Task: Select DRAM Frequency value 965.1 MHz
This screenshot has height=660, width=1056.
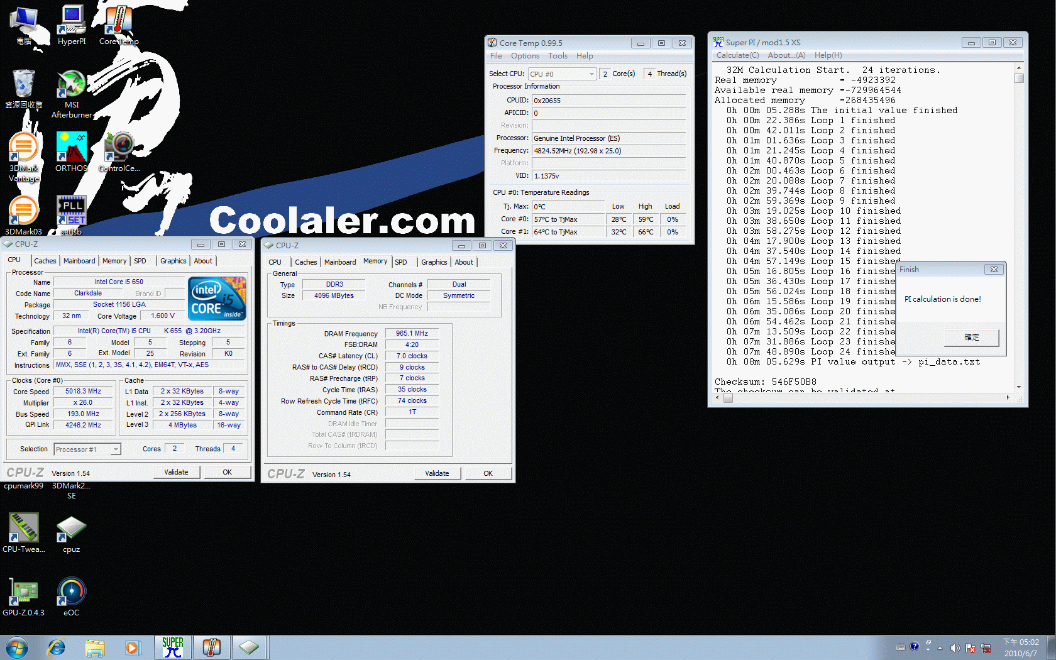Action: [x=412, y=334]
